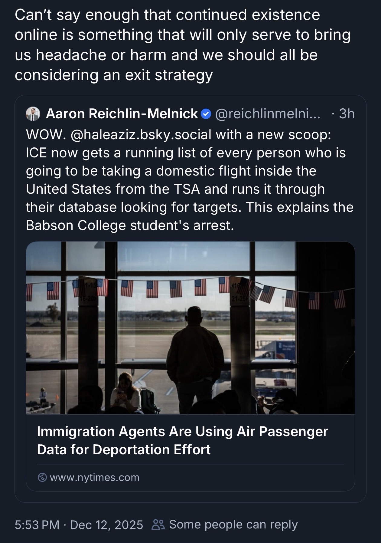Screen dimensions: 381x543
Task: Click the @reichlinmelni... handle
Action: (267, 114)
